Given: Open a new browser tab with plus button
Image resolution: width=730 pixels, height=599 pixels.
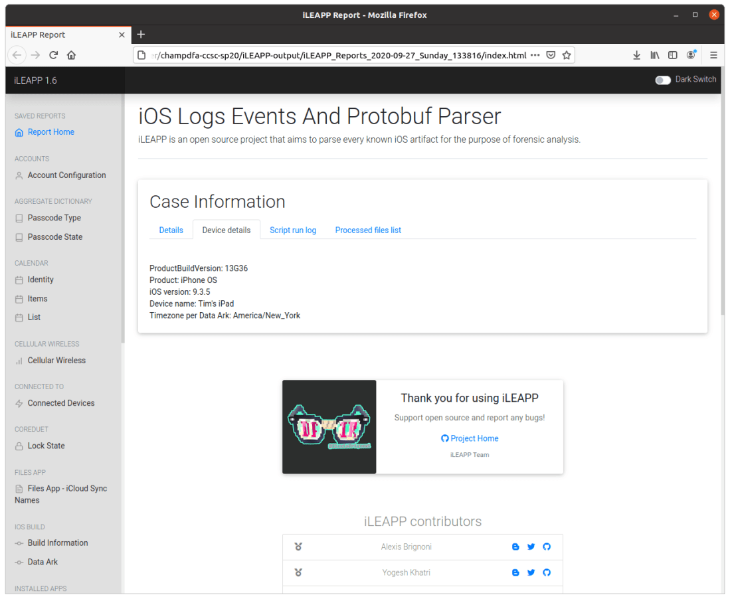Looking at the screenshot, I should pyautogui.click(x=141, y=35).
